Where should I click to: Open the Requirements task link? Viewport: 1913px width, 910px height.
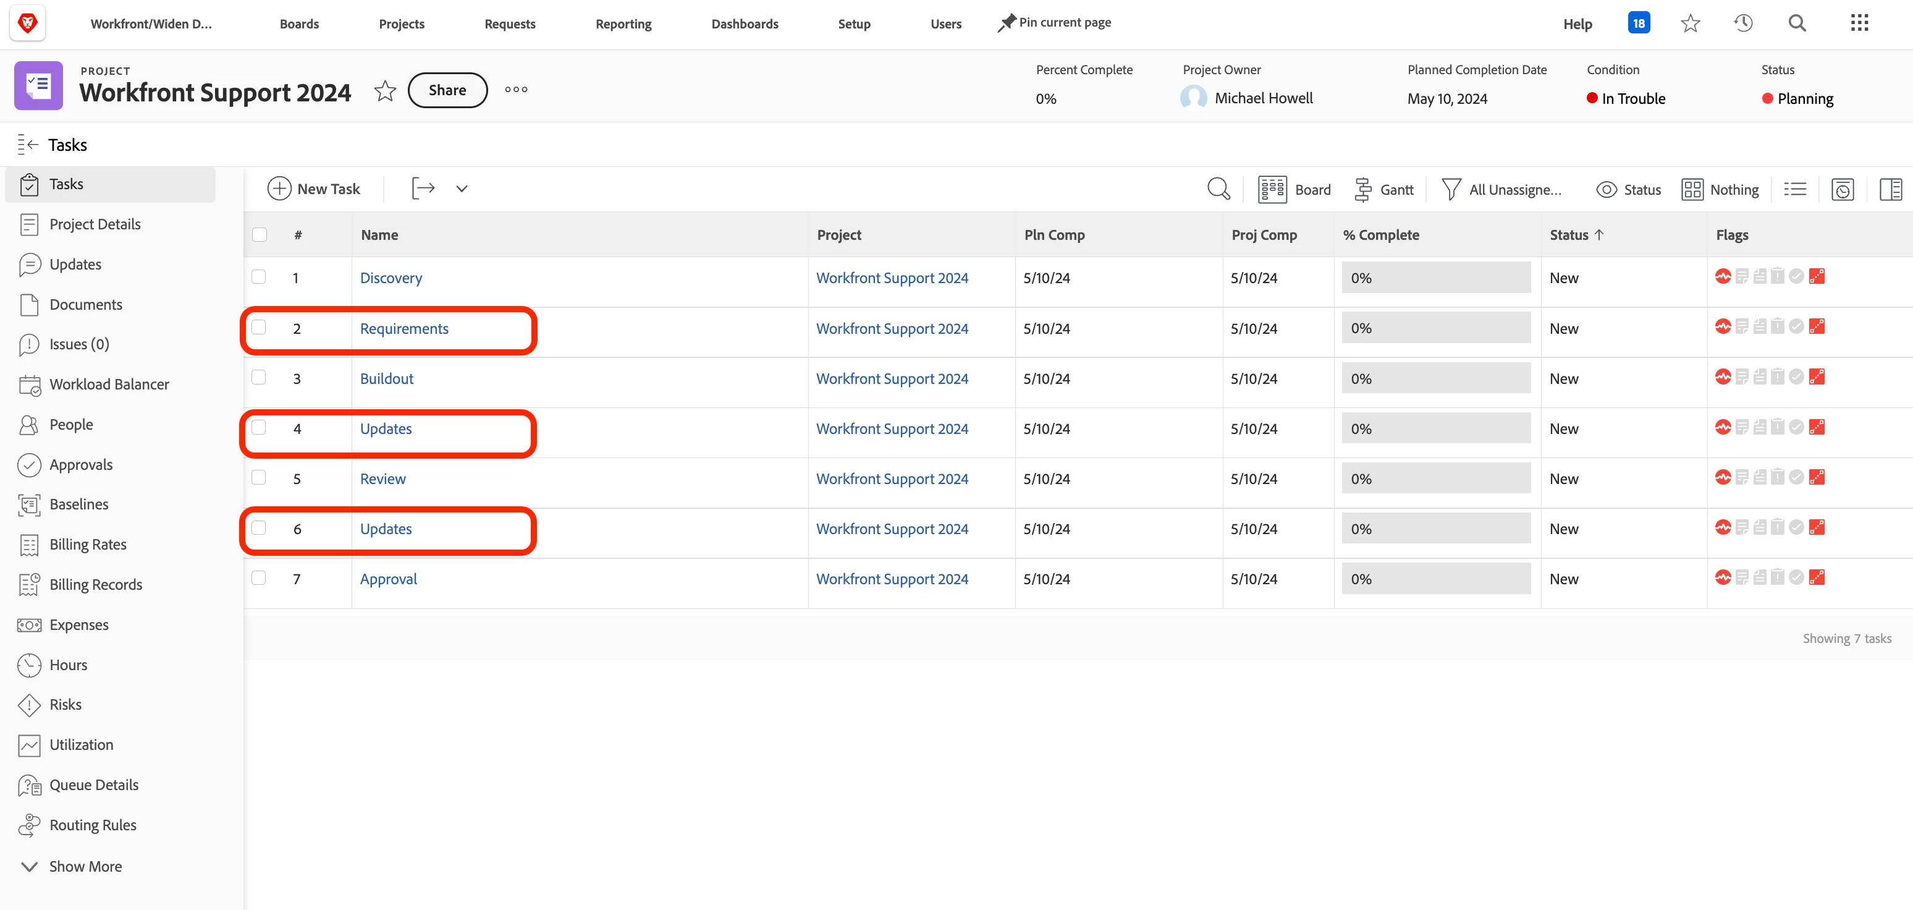pyautogui.click(x=404, y=328)
